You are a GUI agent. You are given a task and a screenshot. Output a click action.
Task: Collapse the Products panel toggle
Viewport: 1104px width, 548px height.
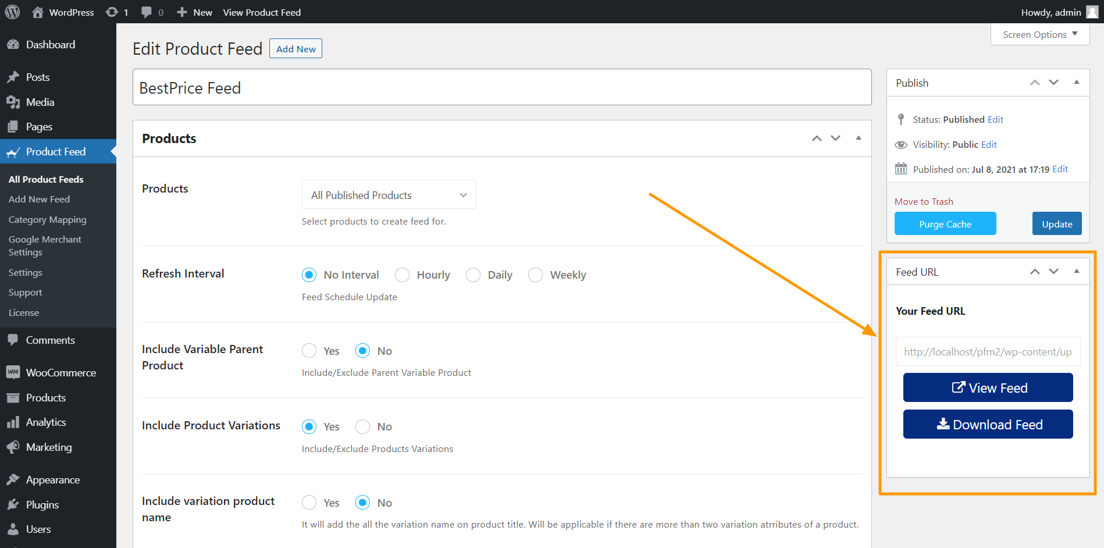point(858,138)
